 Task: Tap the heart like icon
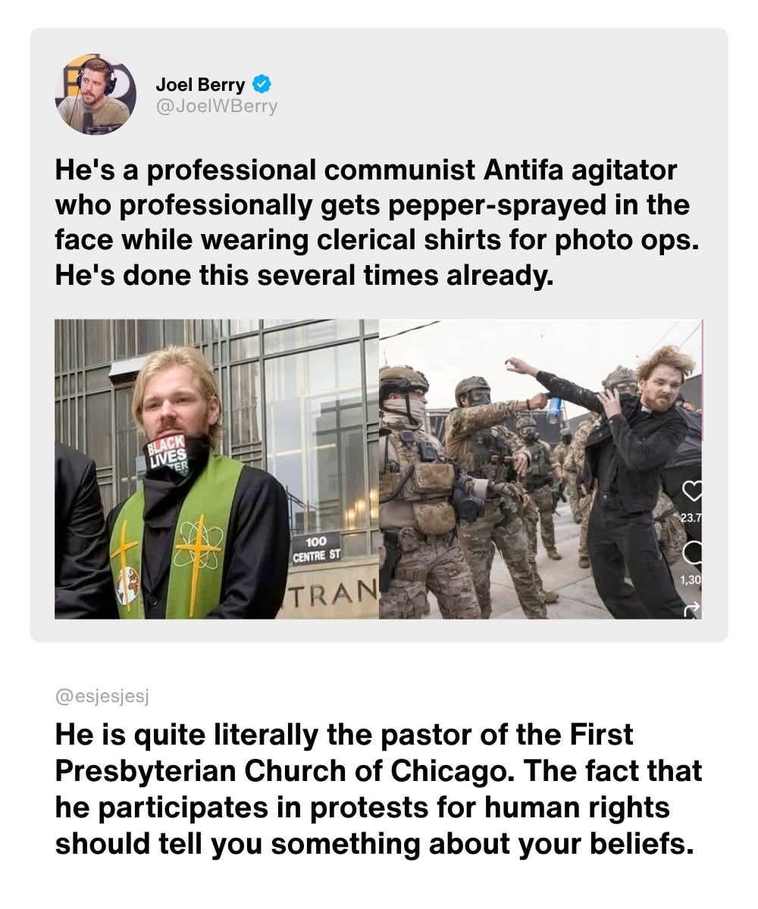click(x=692, y=491)
